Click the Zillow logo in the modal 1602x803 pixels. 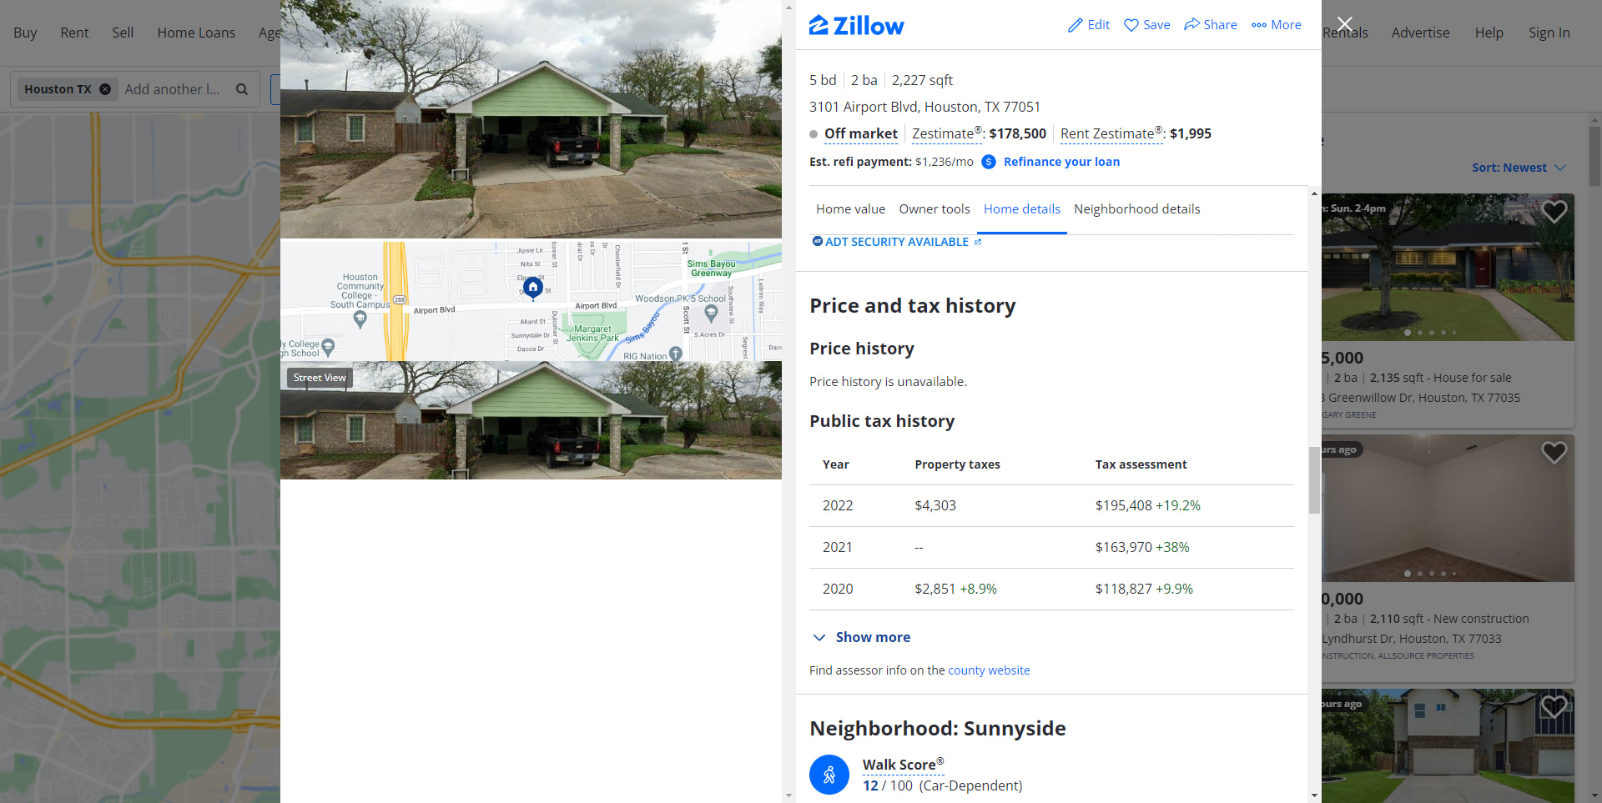coord(856,26)
